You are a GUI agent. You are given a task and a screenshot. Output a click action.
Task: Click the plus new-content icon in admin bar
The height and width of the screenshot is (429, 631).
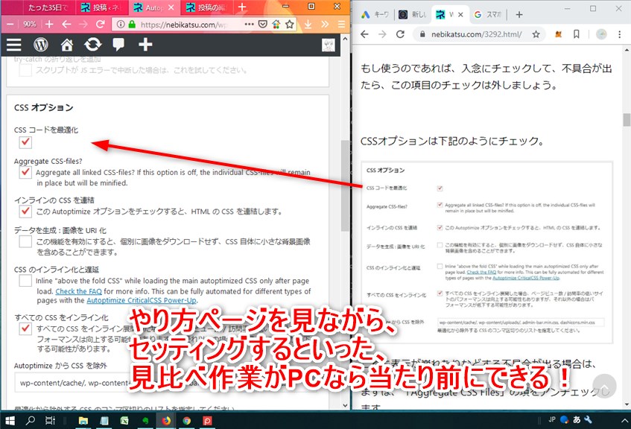pos(145,45)
